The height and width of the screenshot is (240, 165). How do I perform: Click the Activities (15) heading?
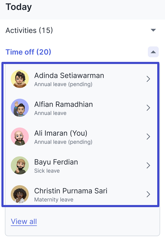(x=29, y=30)
